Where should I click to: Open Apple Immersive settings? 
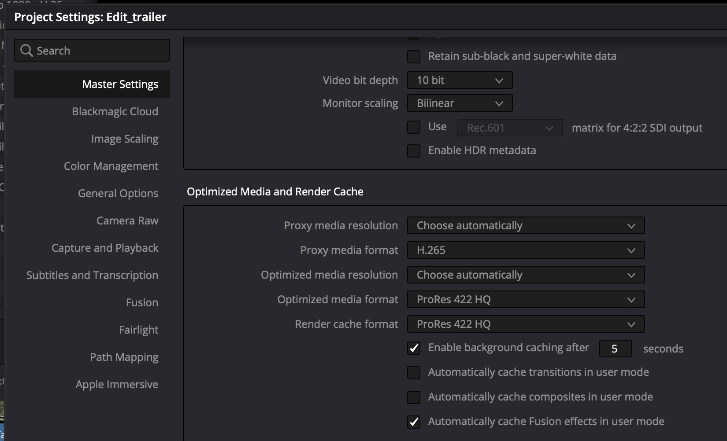117,384
